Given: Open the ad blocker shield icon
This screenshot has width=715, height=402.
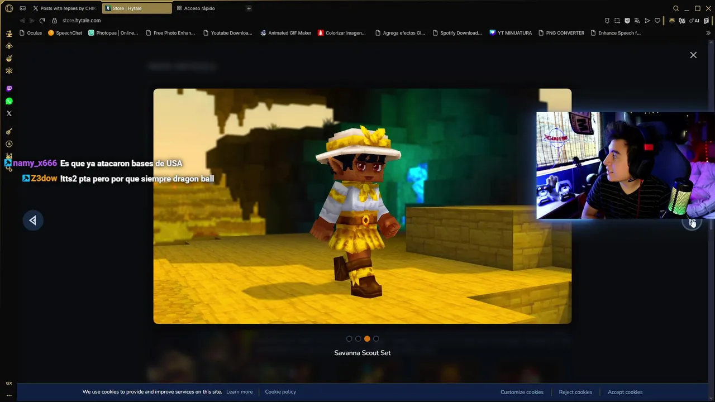Looking at the screenshot, I should (x=627, y=21).
